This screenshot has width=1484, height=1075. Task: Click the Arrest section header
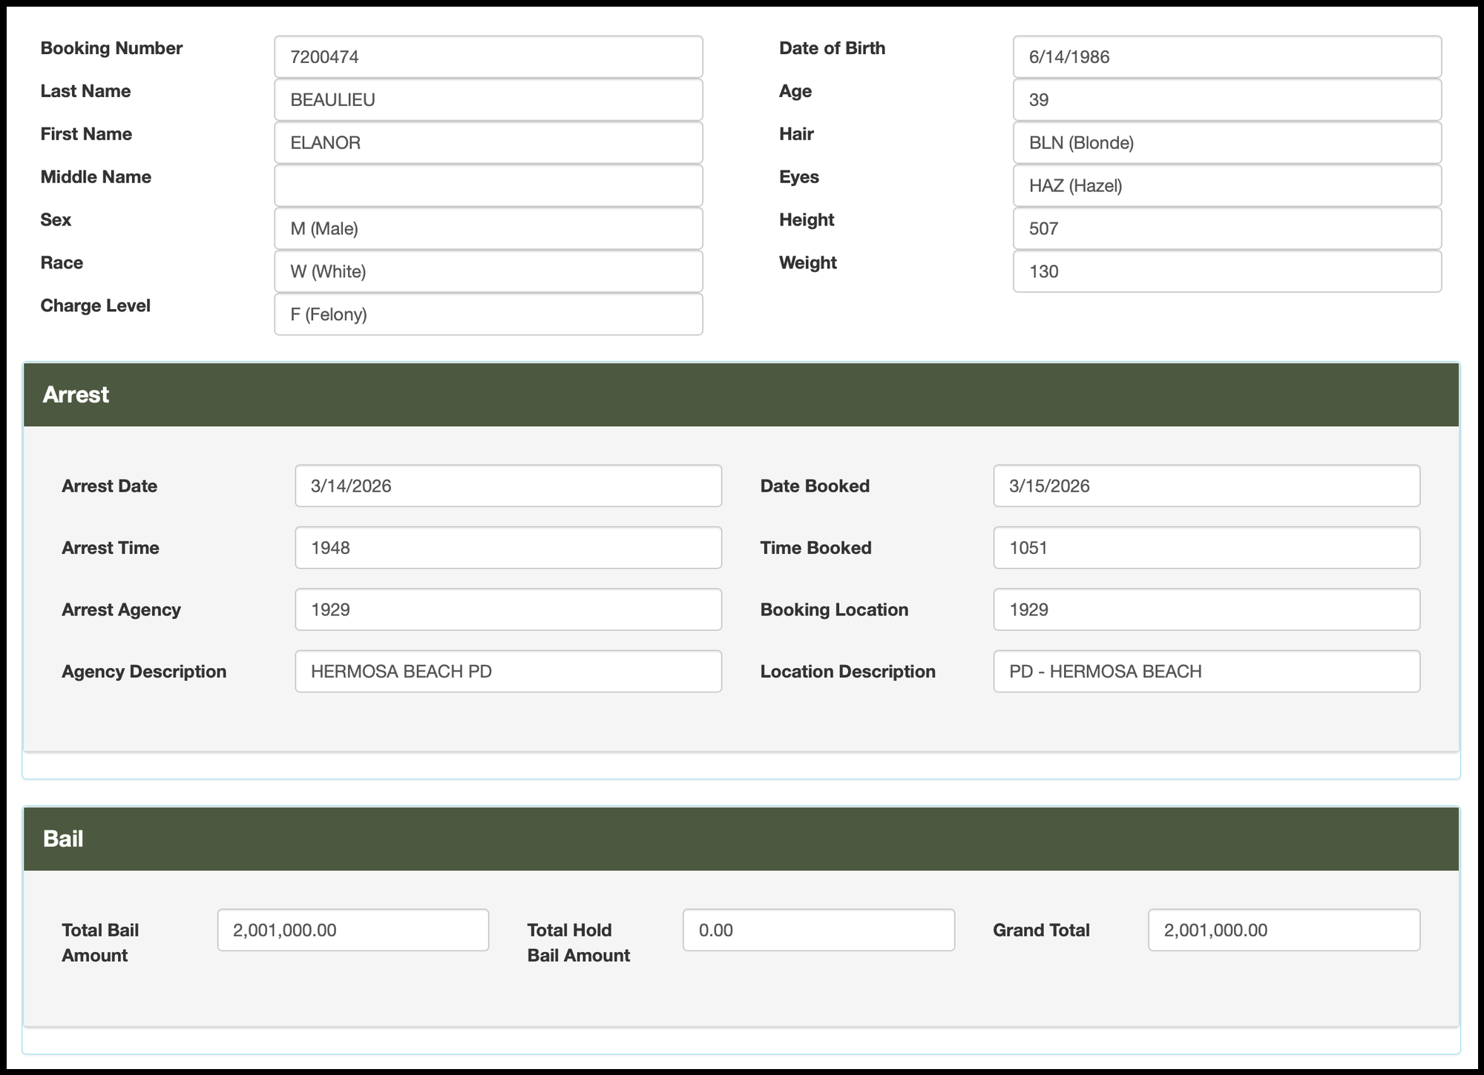[741, 394]
